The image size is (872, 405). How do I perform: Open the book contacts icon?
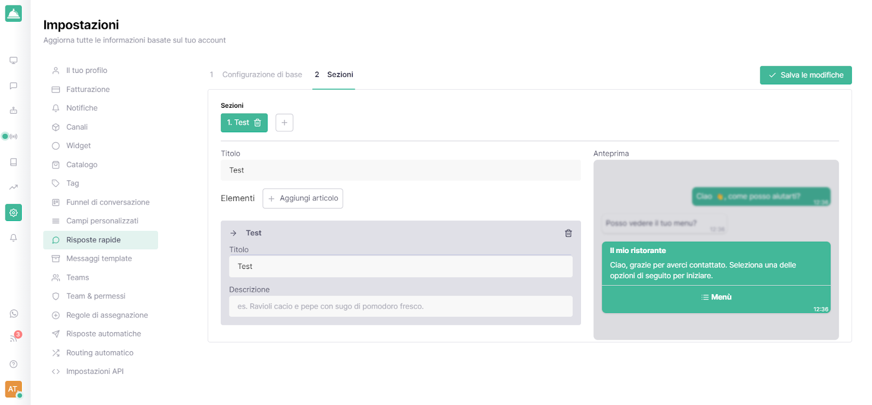coord(14,162)
